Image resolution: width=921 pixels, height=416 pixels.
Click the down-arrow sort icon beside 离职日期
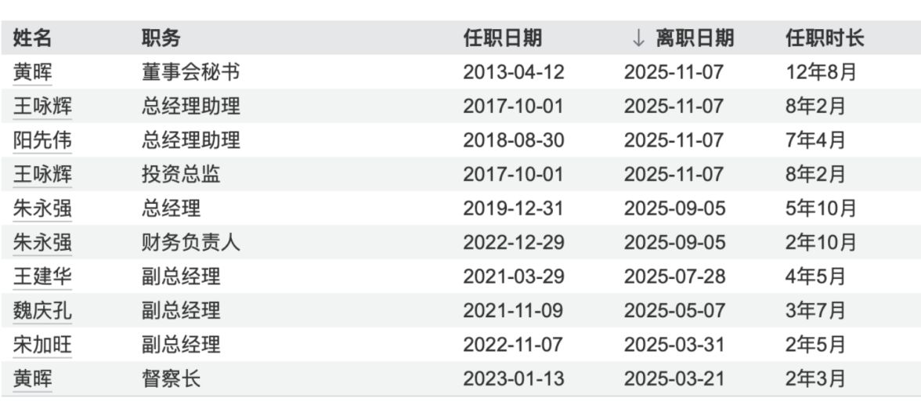coord(638,38)
